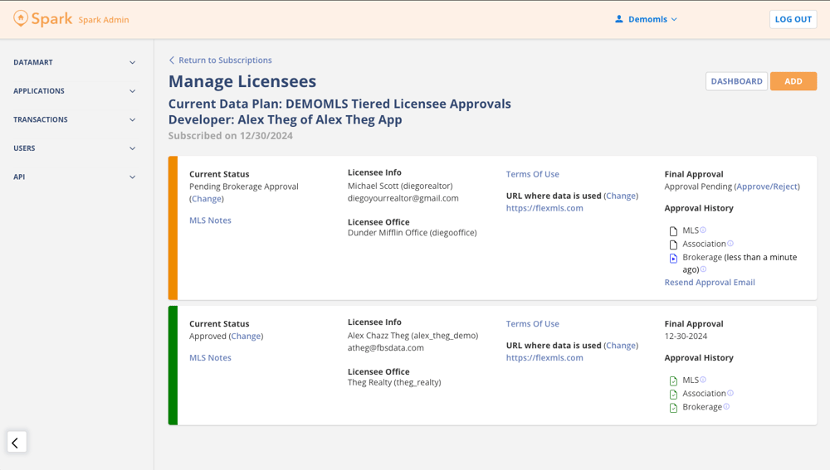The image size is (830, 470).
Task: Click Return to Subscriptions link
Action: pos(224,61)
